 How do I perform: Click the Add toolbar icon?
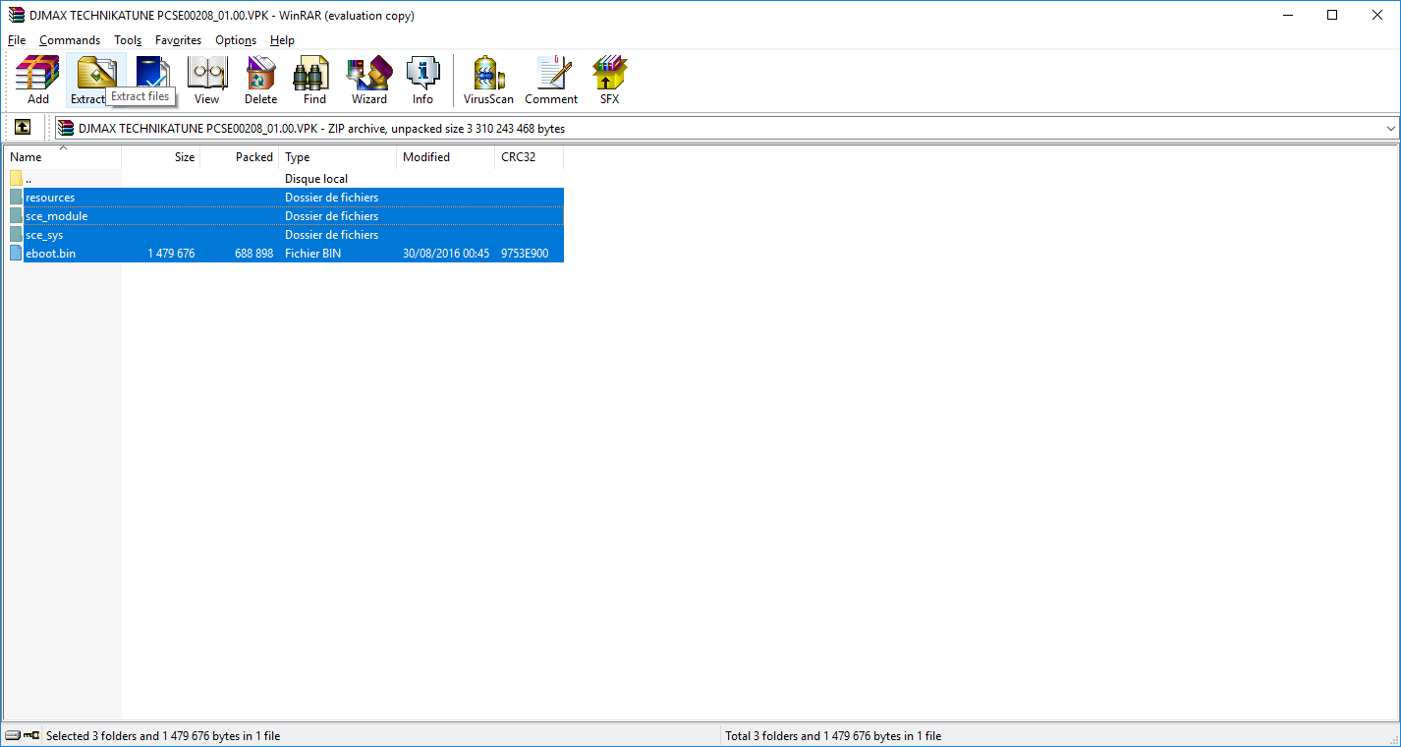pyautogui.click(x=38, y=80)
